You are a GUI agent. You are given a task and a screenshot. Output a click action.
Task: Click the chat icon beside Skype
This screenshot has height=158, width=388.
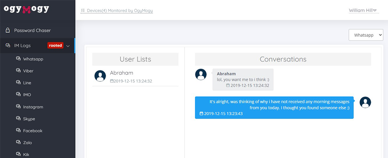point(18,118)
